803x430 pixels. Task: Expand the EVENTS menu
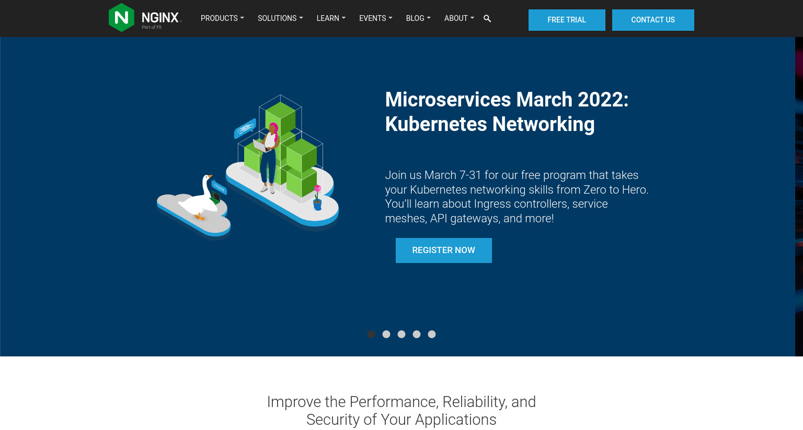(376, 18)
